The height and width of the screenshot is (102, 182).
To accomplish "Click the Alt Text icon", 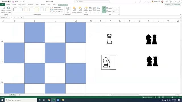I will coord(68,8).
